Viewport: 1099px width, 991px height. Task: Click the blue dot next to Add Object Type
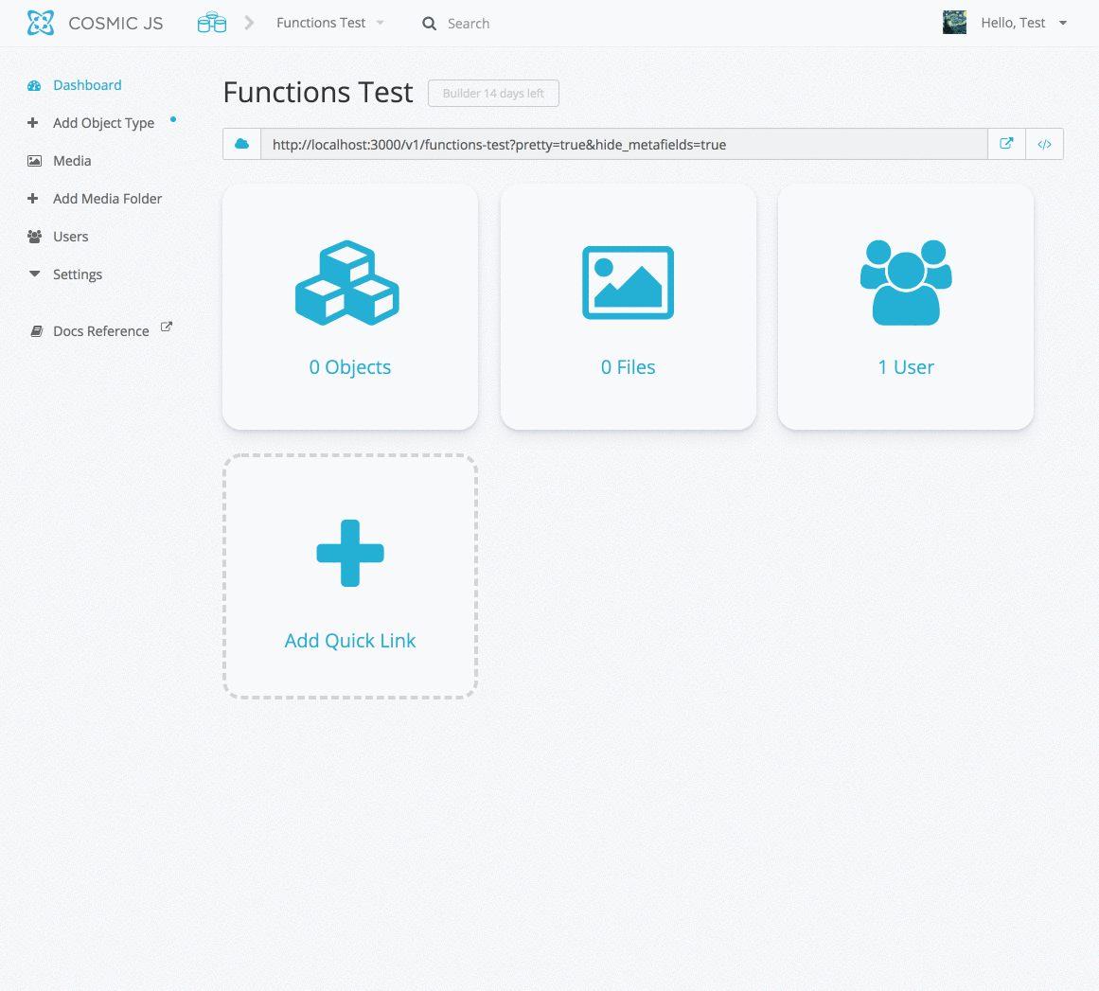coord(173,119)
